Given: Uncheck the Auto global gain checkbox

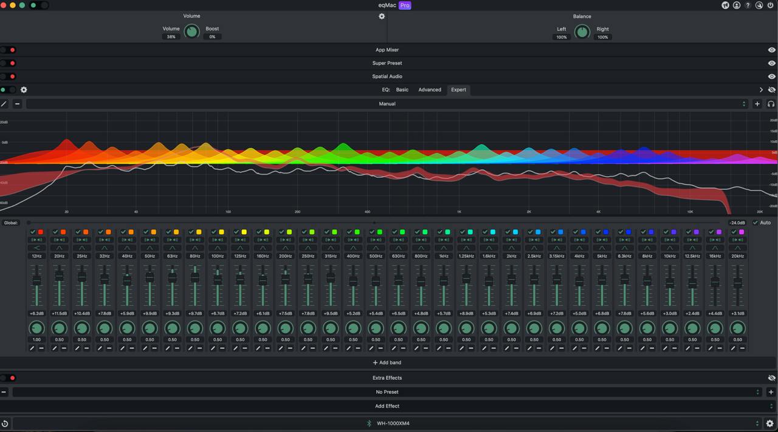Looking at the screenshot, I should [x=756, y=223].
